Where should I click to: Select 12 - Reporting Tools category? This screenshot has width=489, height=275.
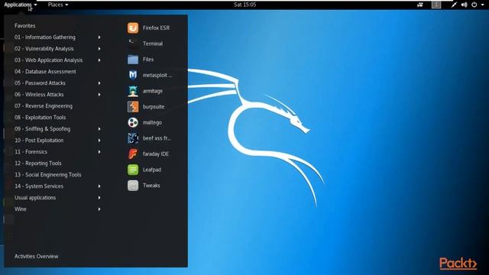coord(38,163)
